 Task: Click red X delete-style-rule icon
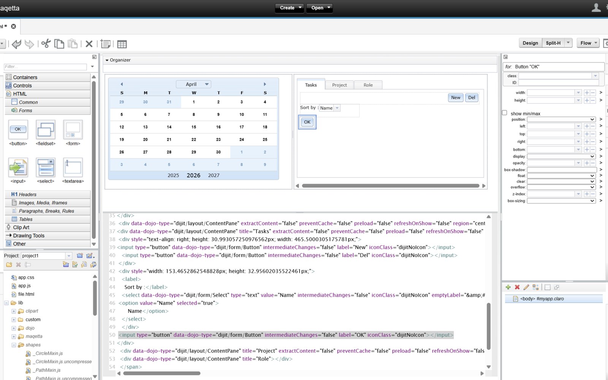[517, 287]
